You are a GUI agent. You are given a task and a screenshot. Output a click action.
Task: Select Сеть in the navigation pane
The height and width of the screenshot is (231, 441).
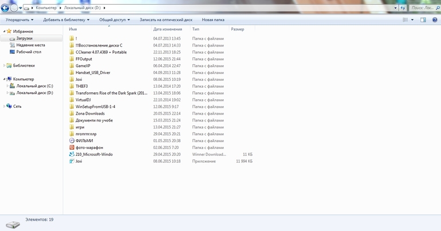(x=17, y=107)
